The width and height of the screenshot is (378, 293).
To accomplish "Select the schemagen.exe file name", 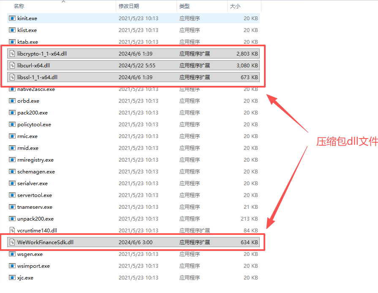I will point(36,171).
